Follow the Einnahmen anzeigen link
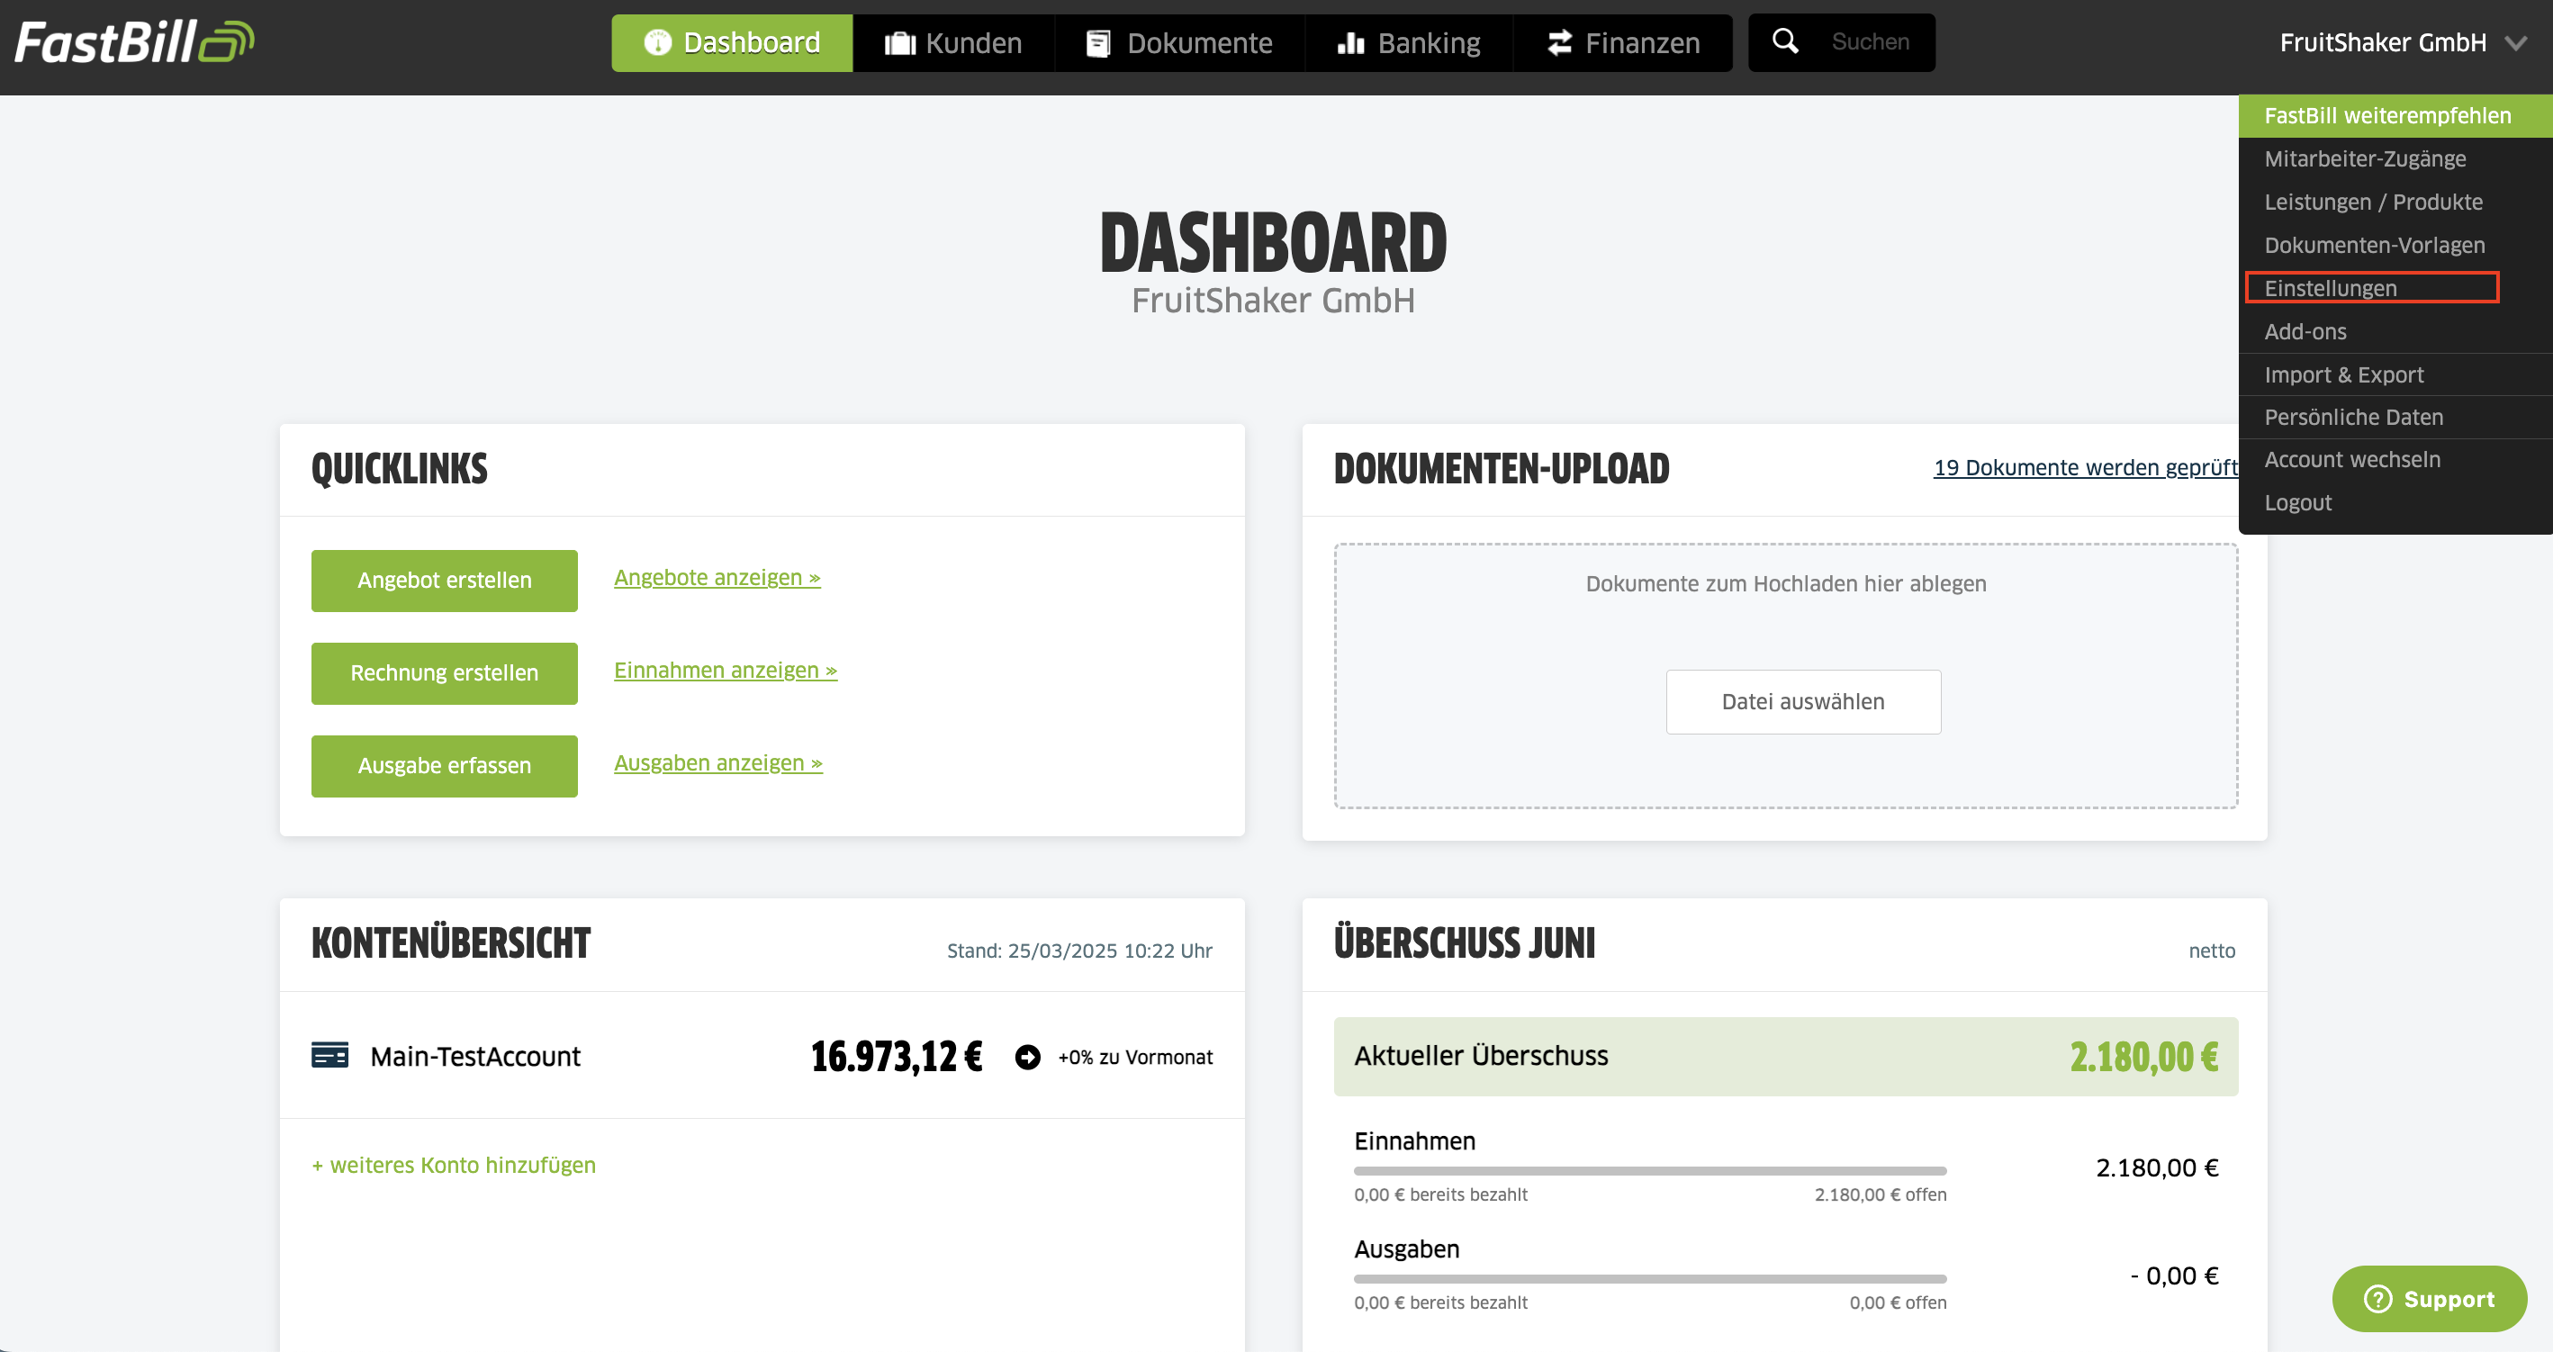Image resolution: width=2553 pixels, height=1352 pixels. click(x=726, y=670)
